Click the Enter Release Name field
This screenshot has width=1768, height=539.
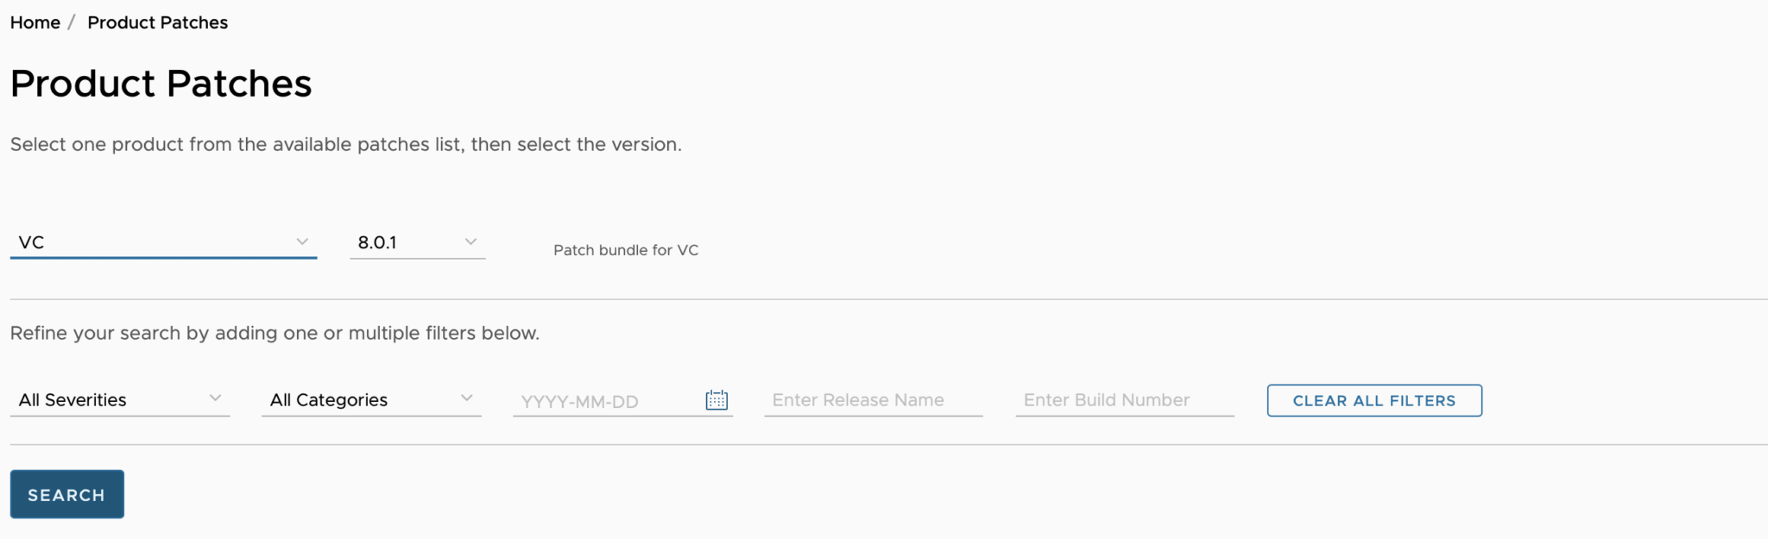click(x=863, y=400)
